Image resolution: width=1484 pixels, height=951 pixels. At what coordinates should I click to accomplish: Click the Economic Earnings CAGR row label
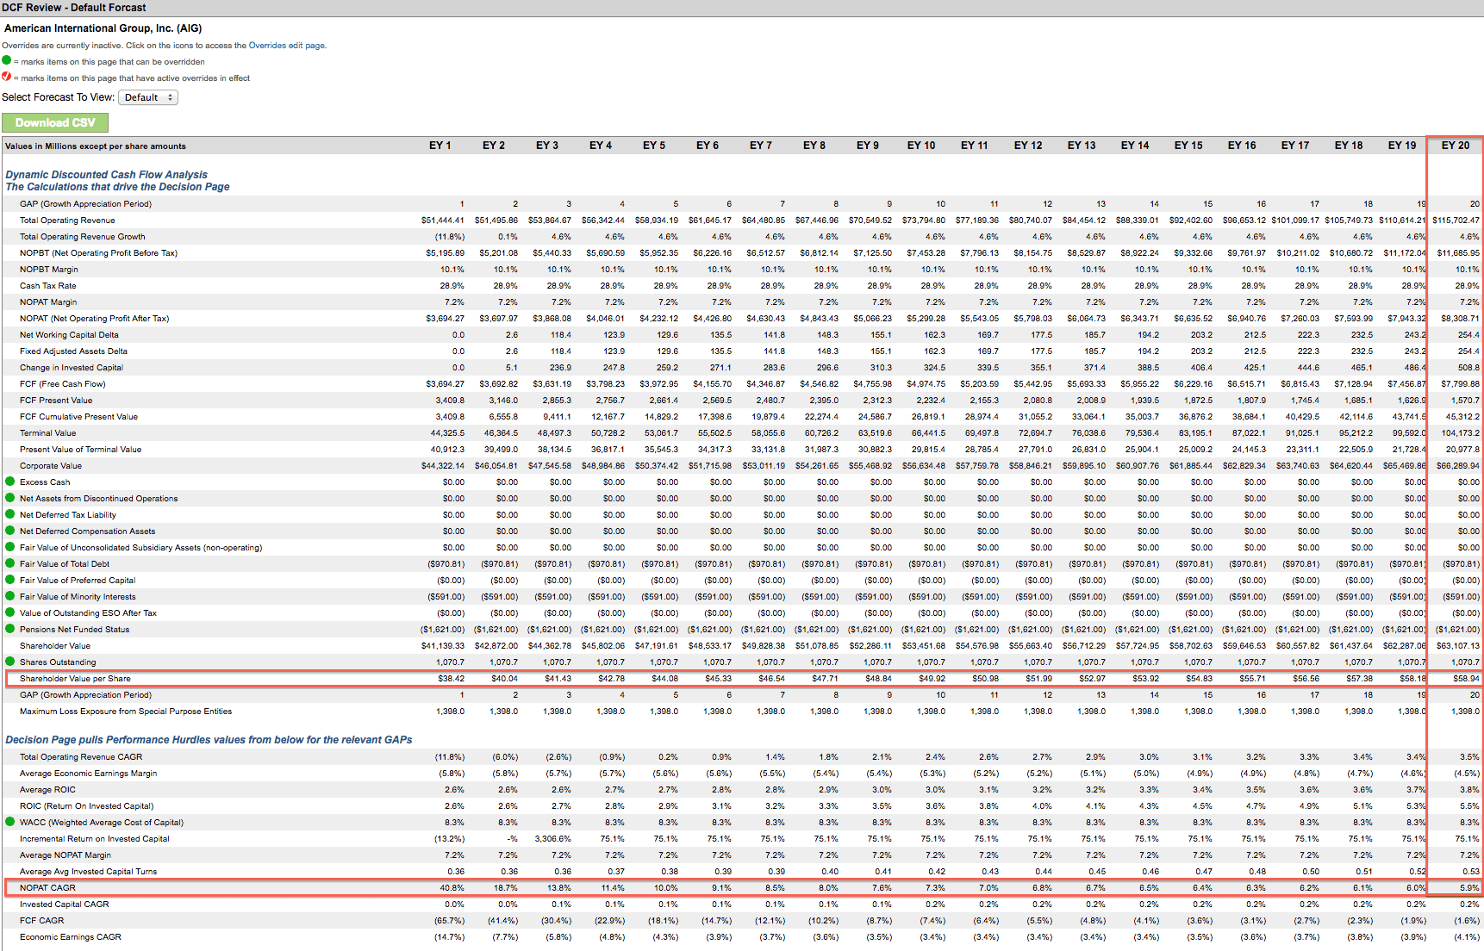71,937
